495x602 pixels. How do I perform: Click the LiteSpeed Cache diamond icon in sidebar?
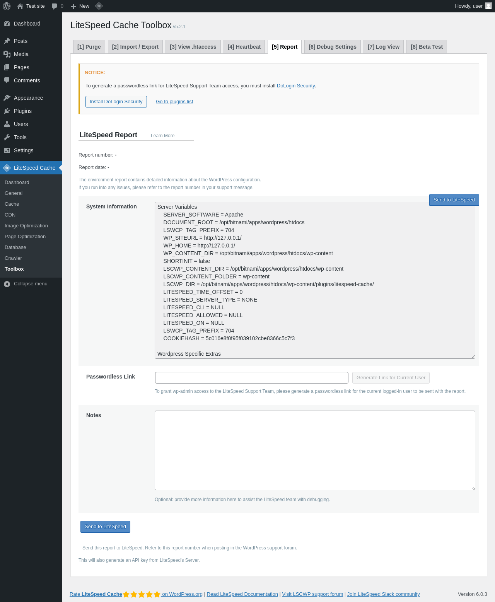[7, 168]
